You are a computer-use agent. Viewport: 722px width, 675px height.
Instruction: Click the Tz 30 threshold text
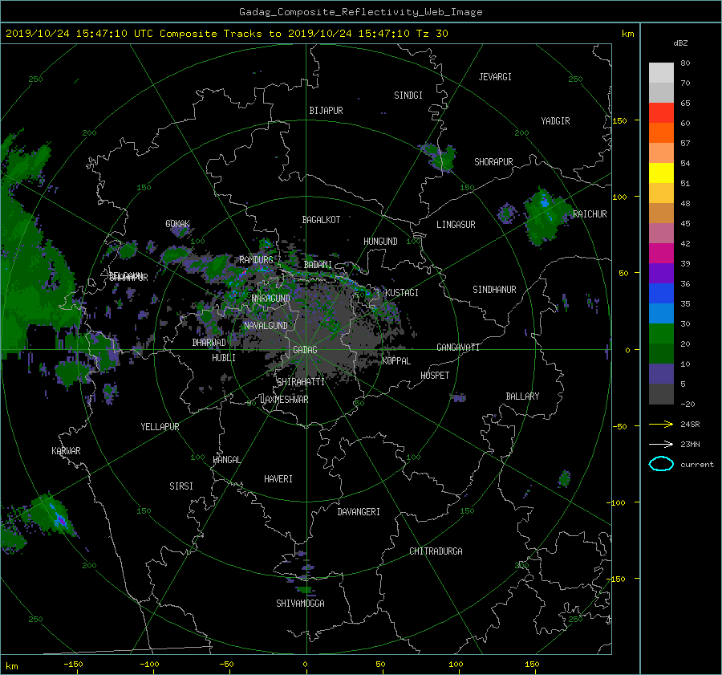point(432,34)
